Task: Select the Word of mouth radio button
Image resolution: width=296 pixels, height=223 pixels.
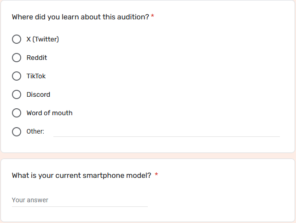Action: 17,113
